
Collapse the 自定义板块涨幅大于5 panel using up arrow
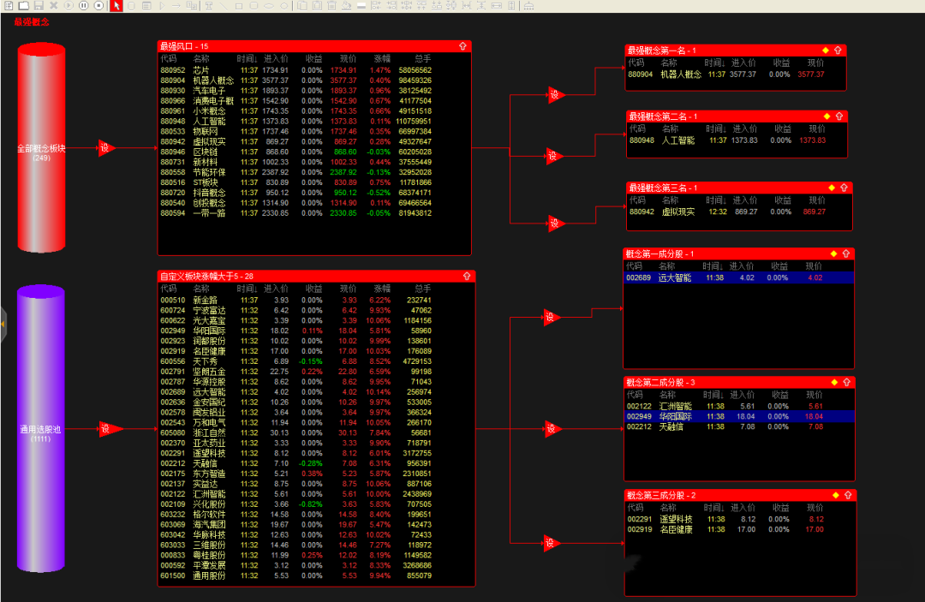[x=467, y=276]
